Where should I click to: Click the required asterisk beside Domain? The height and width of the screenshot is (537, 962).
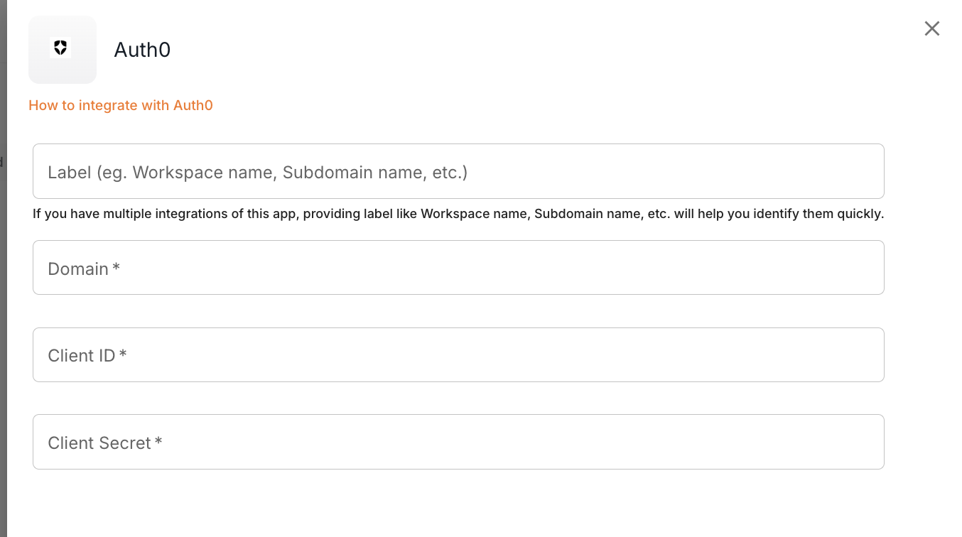tap(116, 268)
